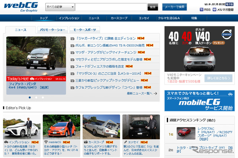Image resolution: width=238 pixels, height=158 pixels.
Task: Open 第2のクルマ生活にiQ article text
Action: click(x=141, y=150)
